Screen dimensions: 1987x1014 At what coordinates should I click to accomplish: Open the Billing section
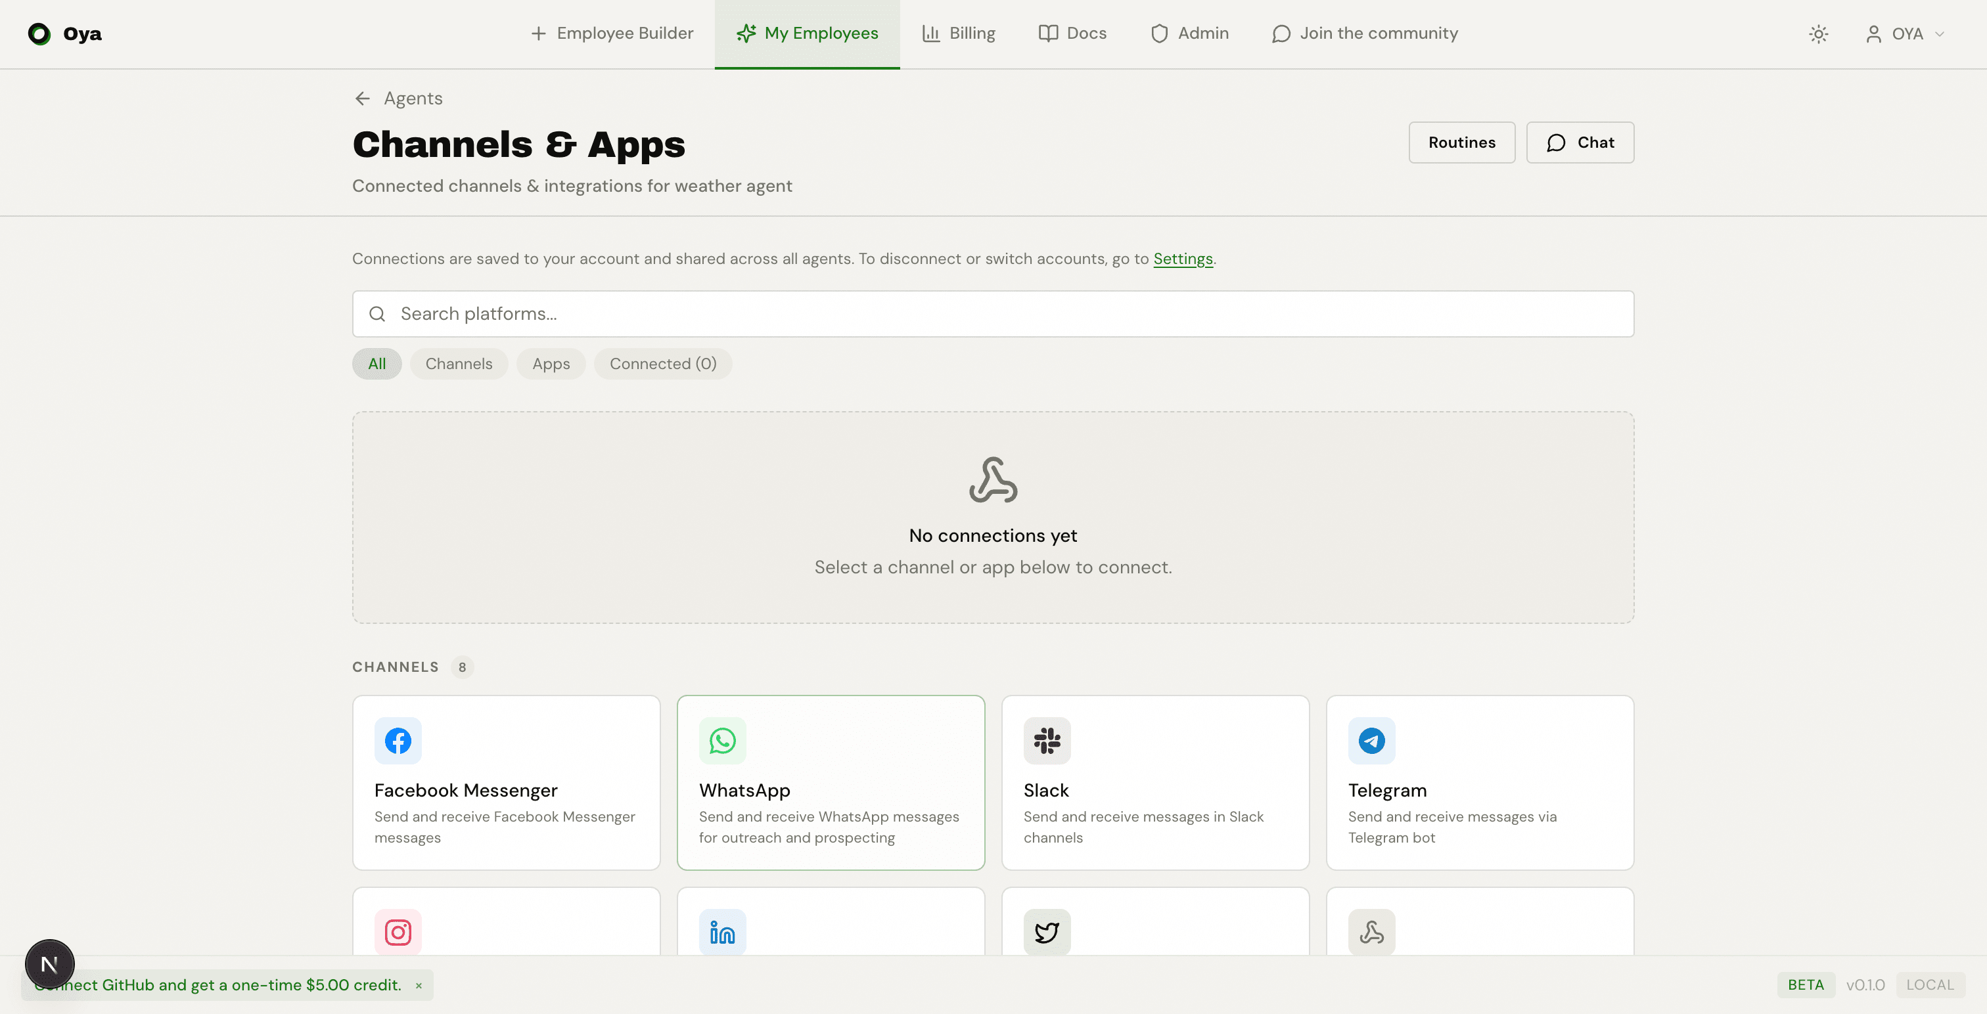[959, 33]
